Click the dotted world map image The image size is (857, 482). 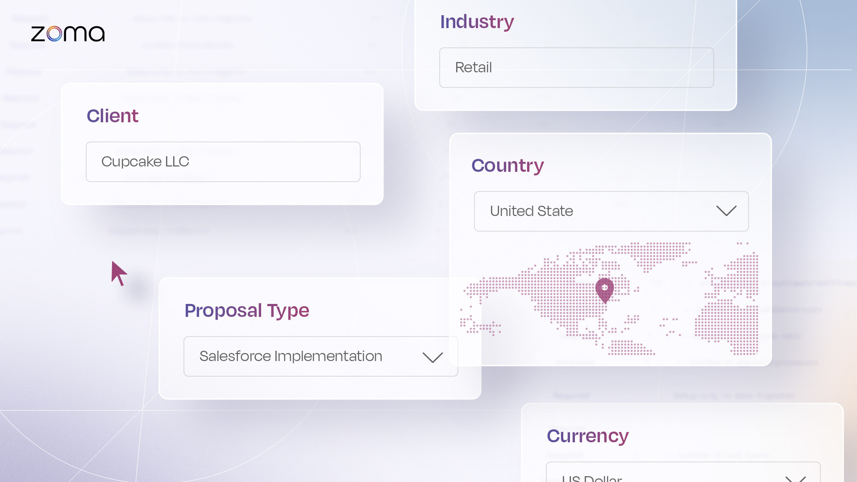(x=609, y=299)
